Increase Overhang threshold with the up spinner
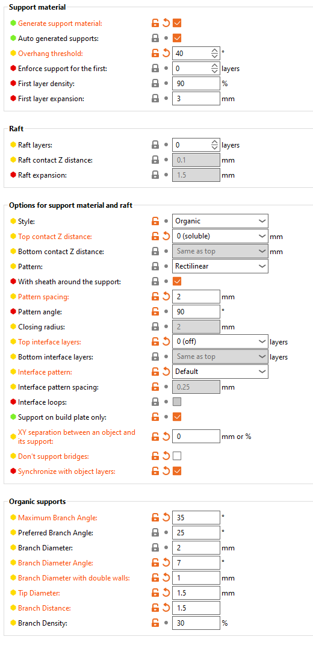Viewport: 313px width, 666px height. click(214, 51)
